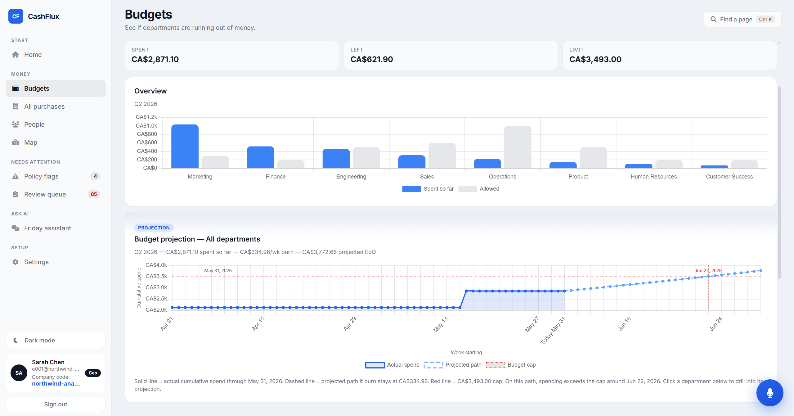Click the SPENT CA$2,871.10 card
794x416 pixels.
[x=231, y=56]
